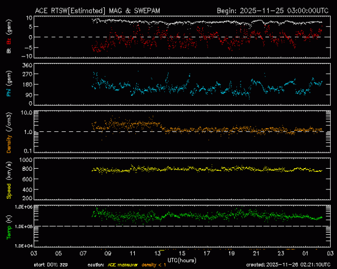Click the '400' value on the Speed axis
The width and height of the screenshot is (337, 269).
point(27,190)
